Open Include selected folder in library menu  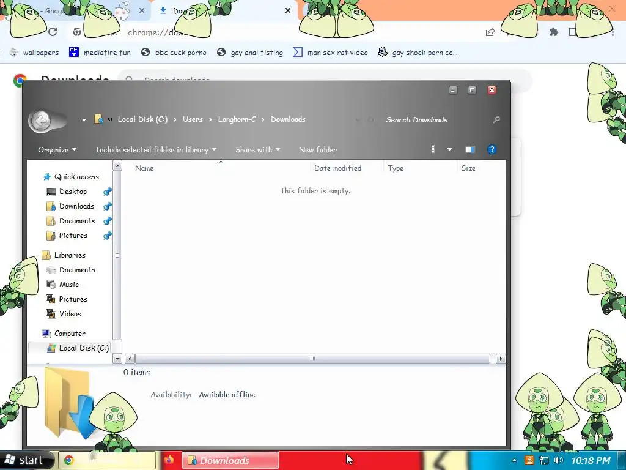[x=156, y=150]
